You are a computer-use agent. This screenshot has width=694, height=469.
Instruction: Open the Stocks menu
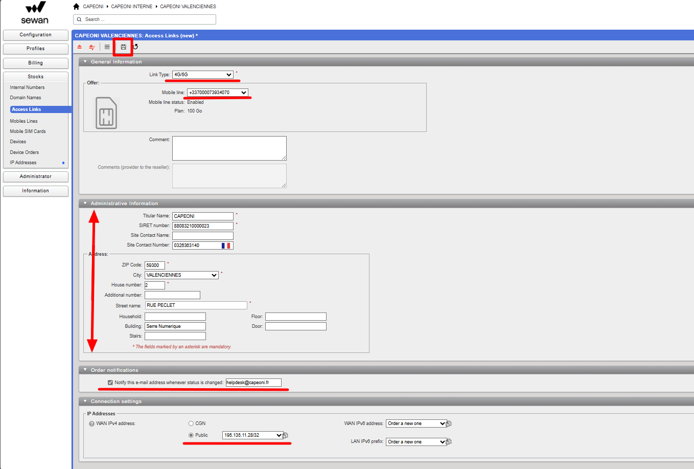(x=36, y=77)
